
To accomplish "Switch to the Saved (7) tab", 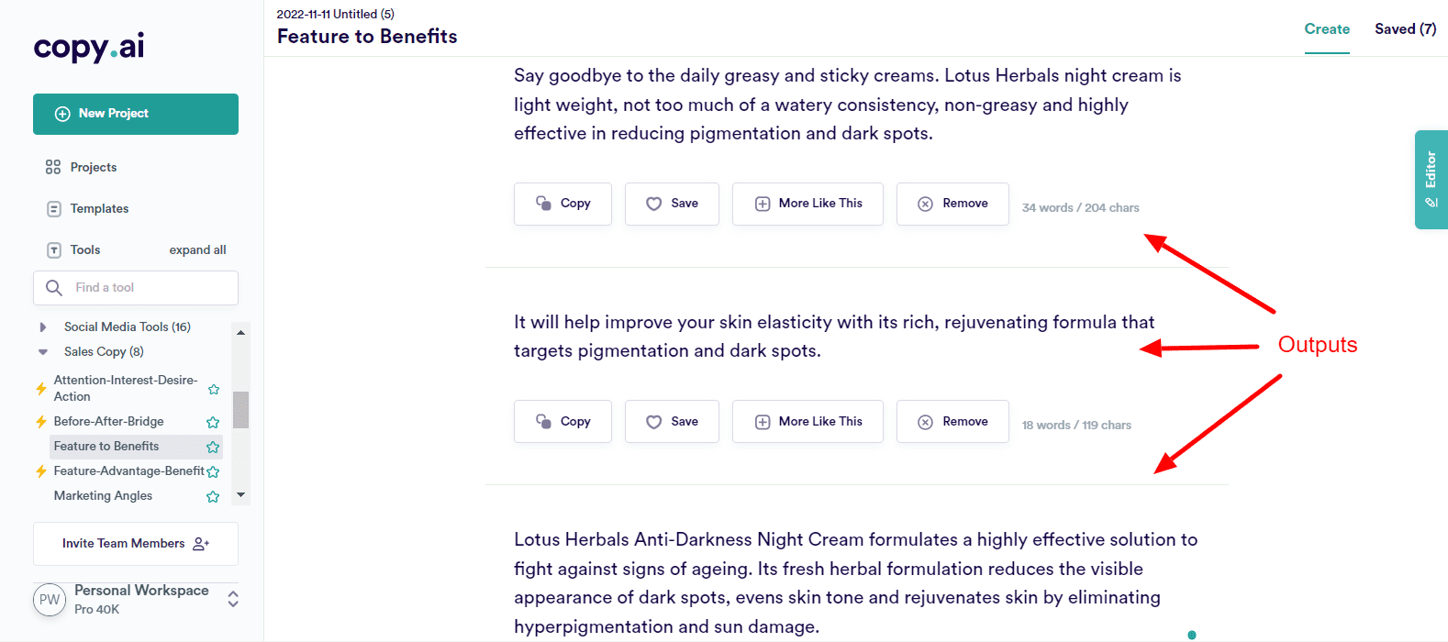I will 1405,29.
